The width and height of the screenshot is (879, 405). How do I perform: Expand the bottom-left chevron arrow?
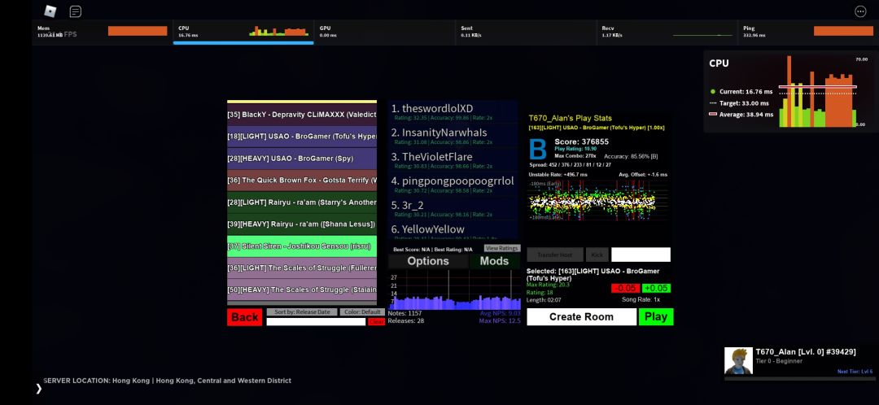point(38,389)
